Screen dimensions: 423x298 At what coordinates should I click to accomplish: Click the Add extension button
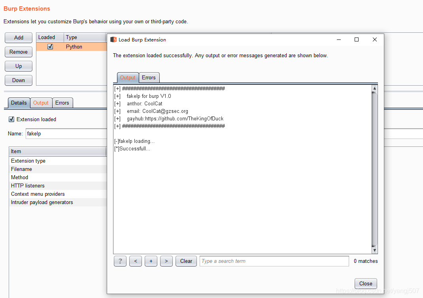(x=19, y=38)
